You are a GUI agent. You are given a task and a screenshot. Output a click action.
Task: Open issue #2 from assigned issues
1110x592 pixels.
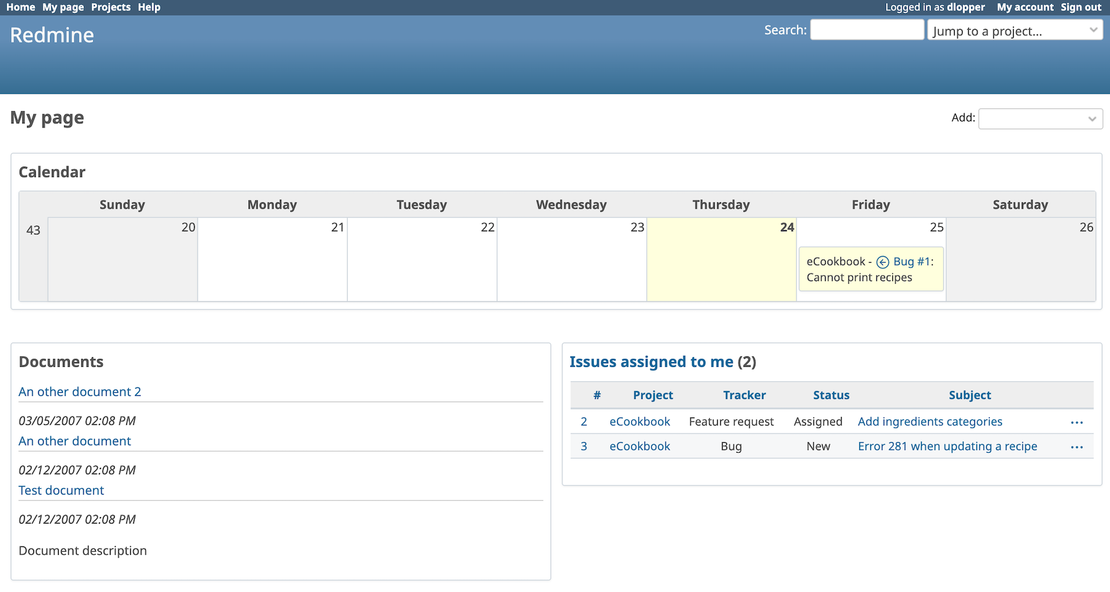coord(583,422)
